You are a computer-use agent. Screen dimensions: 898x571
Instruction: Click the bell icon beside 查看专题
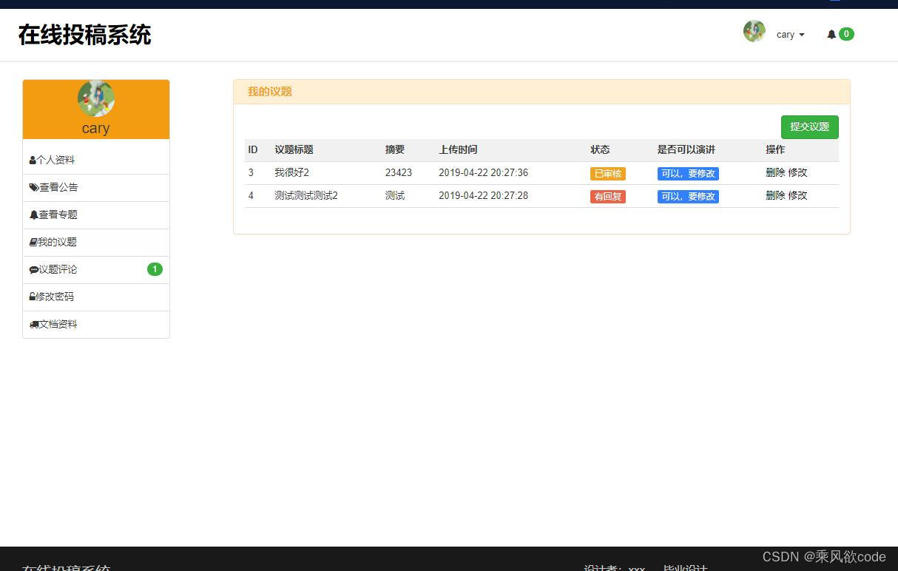click(x=34, y=214)
